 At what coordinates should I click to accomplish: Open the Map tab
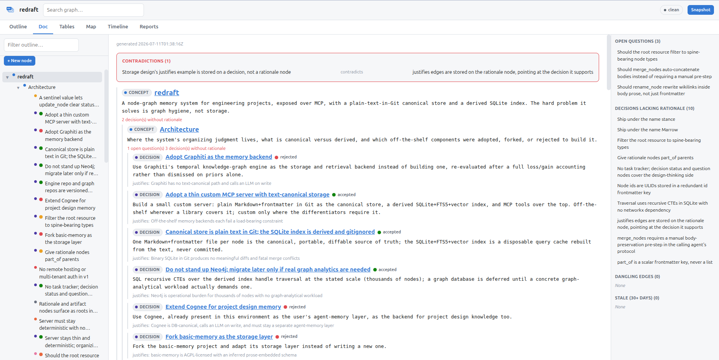[x=91, y=27]
